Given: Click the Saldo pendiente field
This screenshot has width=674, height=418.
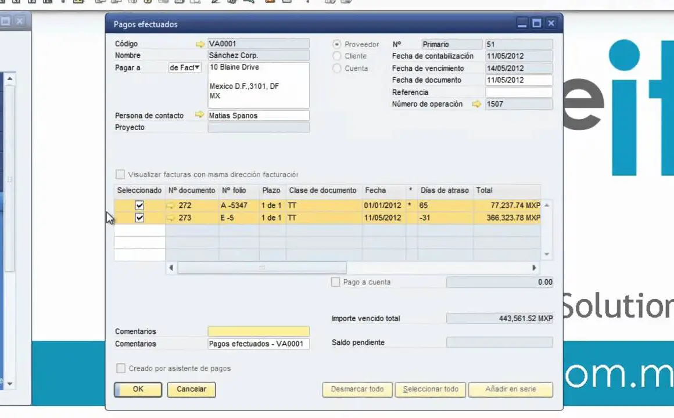Looking at the screenshot, I should [x=500, y=343].
